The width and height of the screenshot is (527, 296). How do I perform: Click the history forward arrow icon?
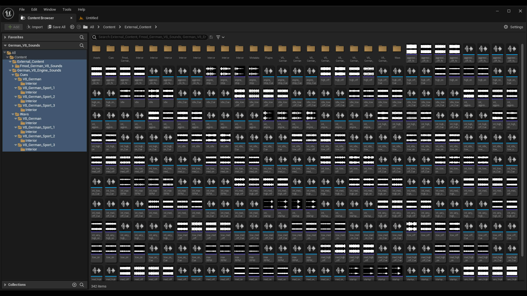79,27
